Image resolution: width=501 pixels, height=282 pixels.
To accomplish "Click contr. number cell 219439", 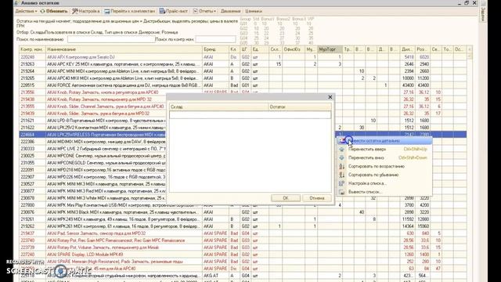I will click(32, 114).
